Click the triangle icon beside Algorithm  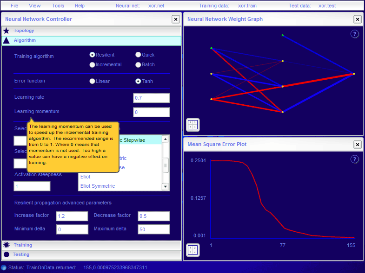coord(7,40)
